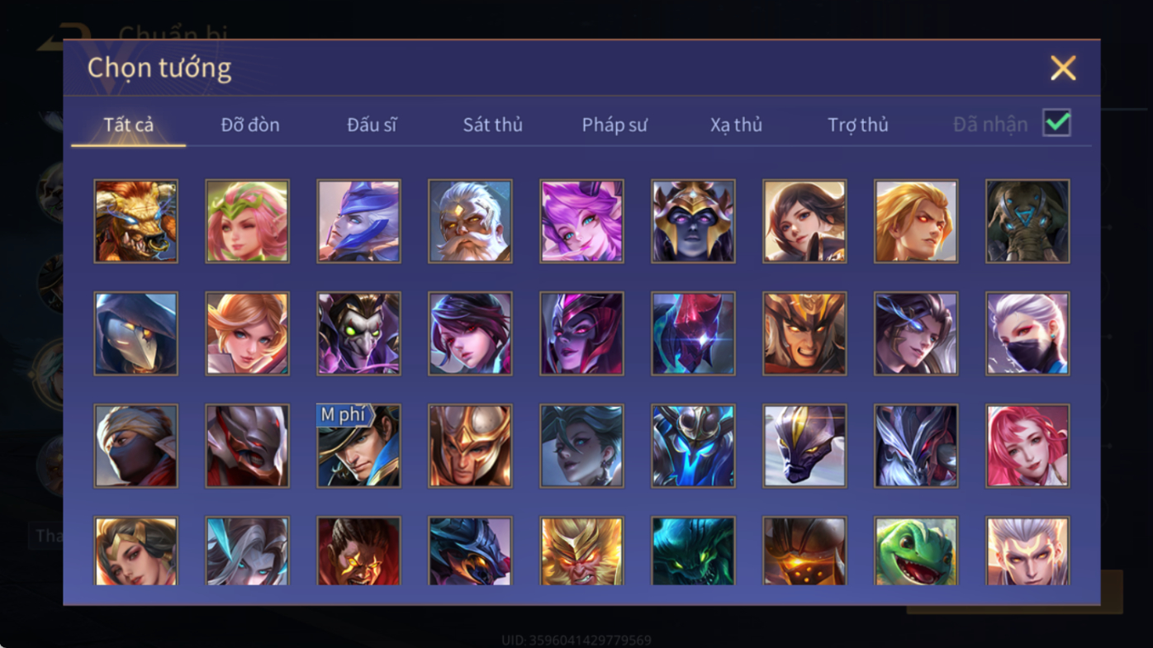Select the white-bearded old man hero

click(x=470, y=221)
